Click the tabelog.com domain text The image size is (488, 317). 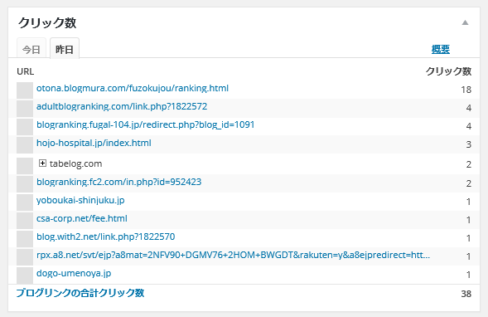(75, 163)
